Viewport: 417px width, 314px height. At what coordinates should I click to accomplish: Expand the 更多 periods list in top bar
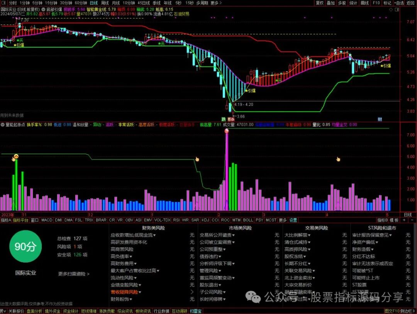pos(216,3)
